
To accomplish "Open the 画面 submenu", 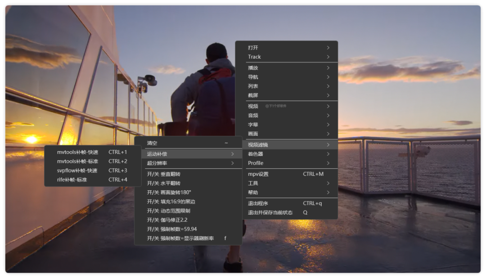I will tap(286, 134).
